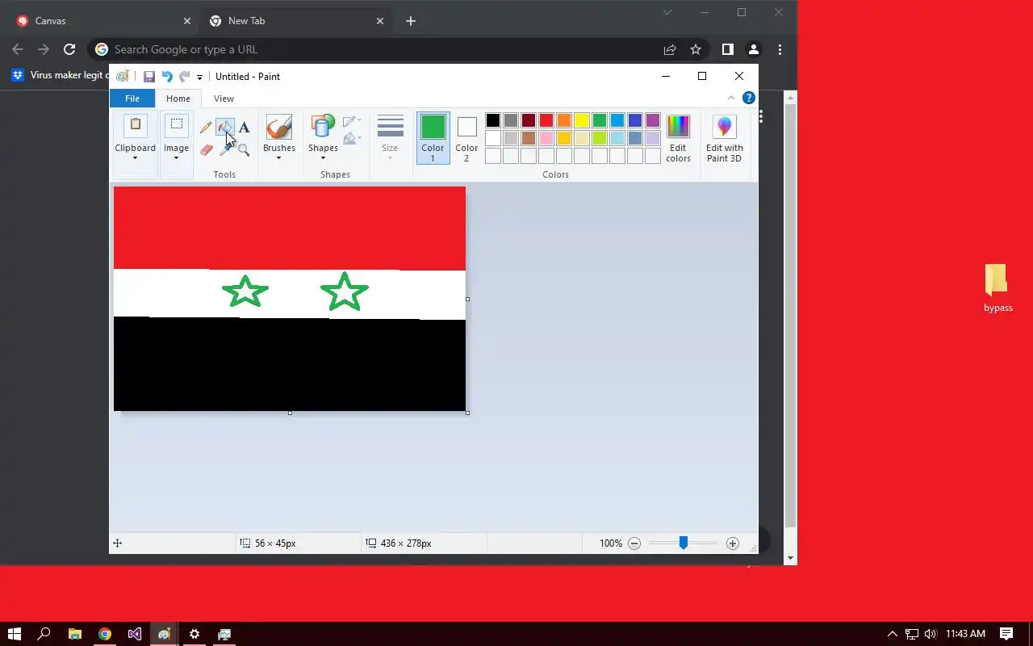Activate Color 1 selector
The height and width of the screenshot is (646, 1033).
[433, 138]
